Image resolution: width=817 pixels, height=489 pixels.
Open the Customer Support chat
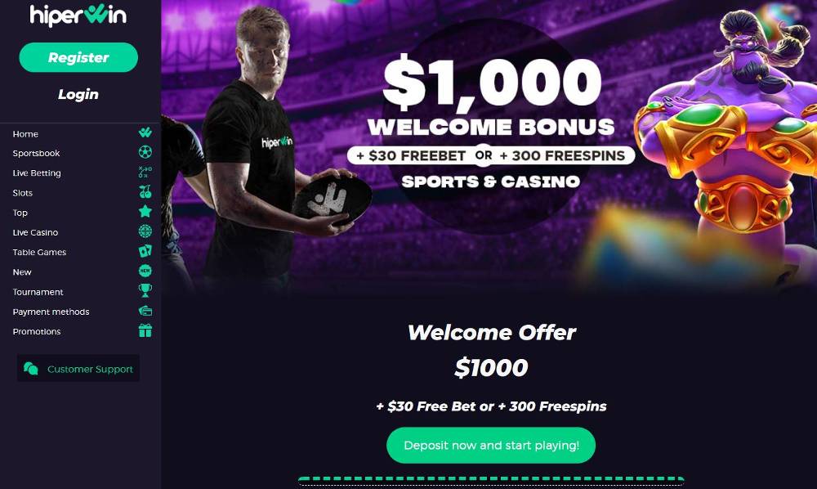pyautogui.click(x=78, y=368)
